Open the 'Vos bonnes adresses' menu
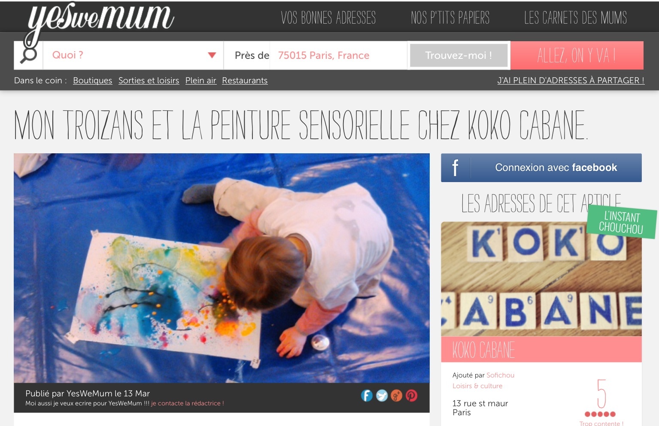Screen dimensions: 659x426 (328, 18)
